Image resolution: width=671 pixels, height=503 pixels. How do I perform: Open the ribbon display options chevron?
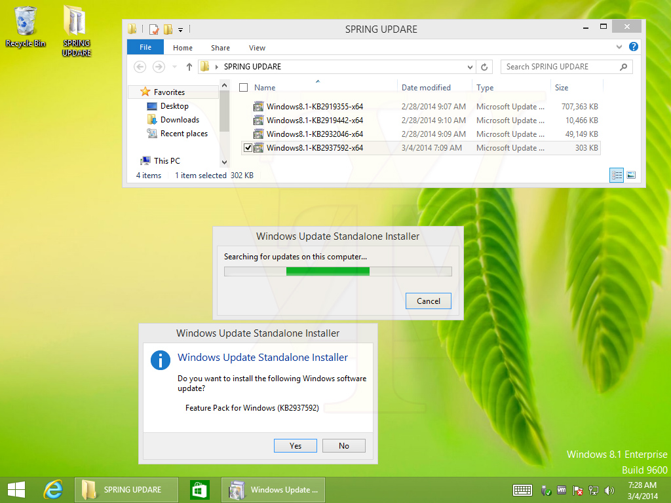618,47
